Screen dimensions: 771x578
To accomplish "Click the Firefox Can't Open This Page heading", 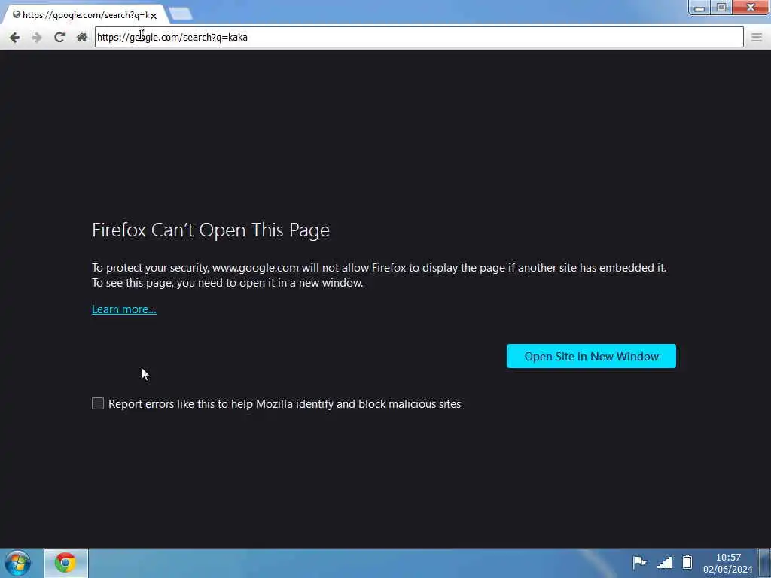I will [x=211, y=230].
